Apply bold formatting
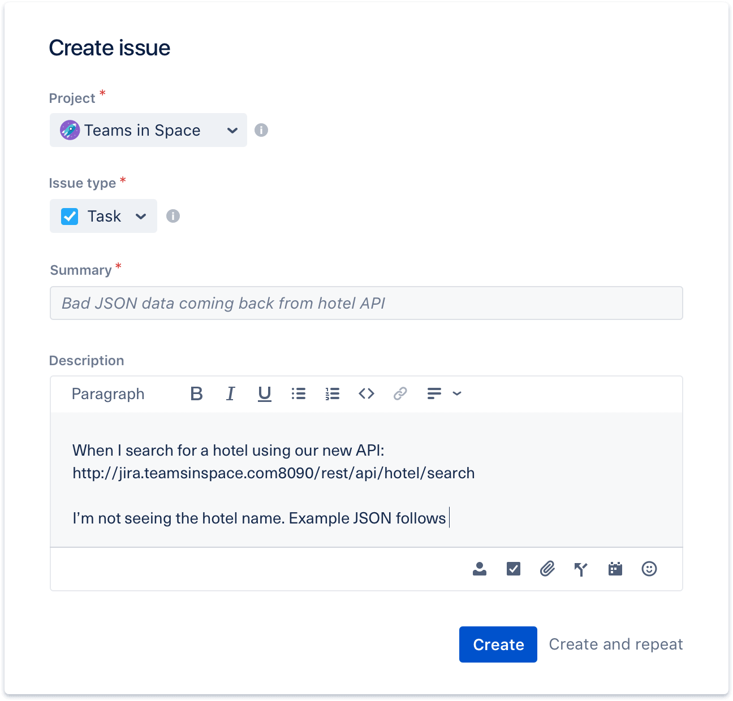This screenshot has width=733, height=701. pos(196,393)
